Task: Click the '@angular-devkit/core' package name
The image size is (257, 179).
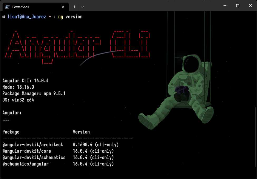Action: [x=27, y=151]
